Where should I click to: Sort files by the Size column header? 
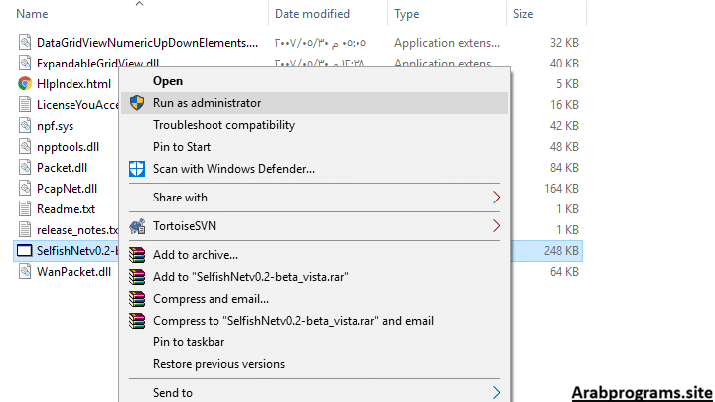(x=523, y=14)
